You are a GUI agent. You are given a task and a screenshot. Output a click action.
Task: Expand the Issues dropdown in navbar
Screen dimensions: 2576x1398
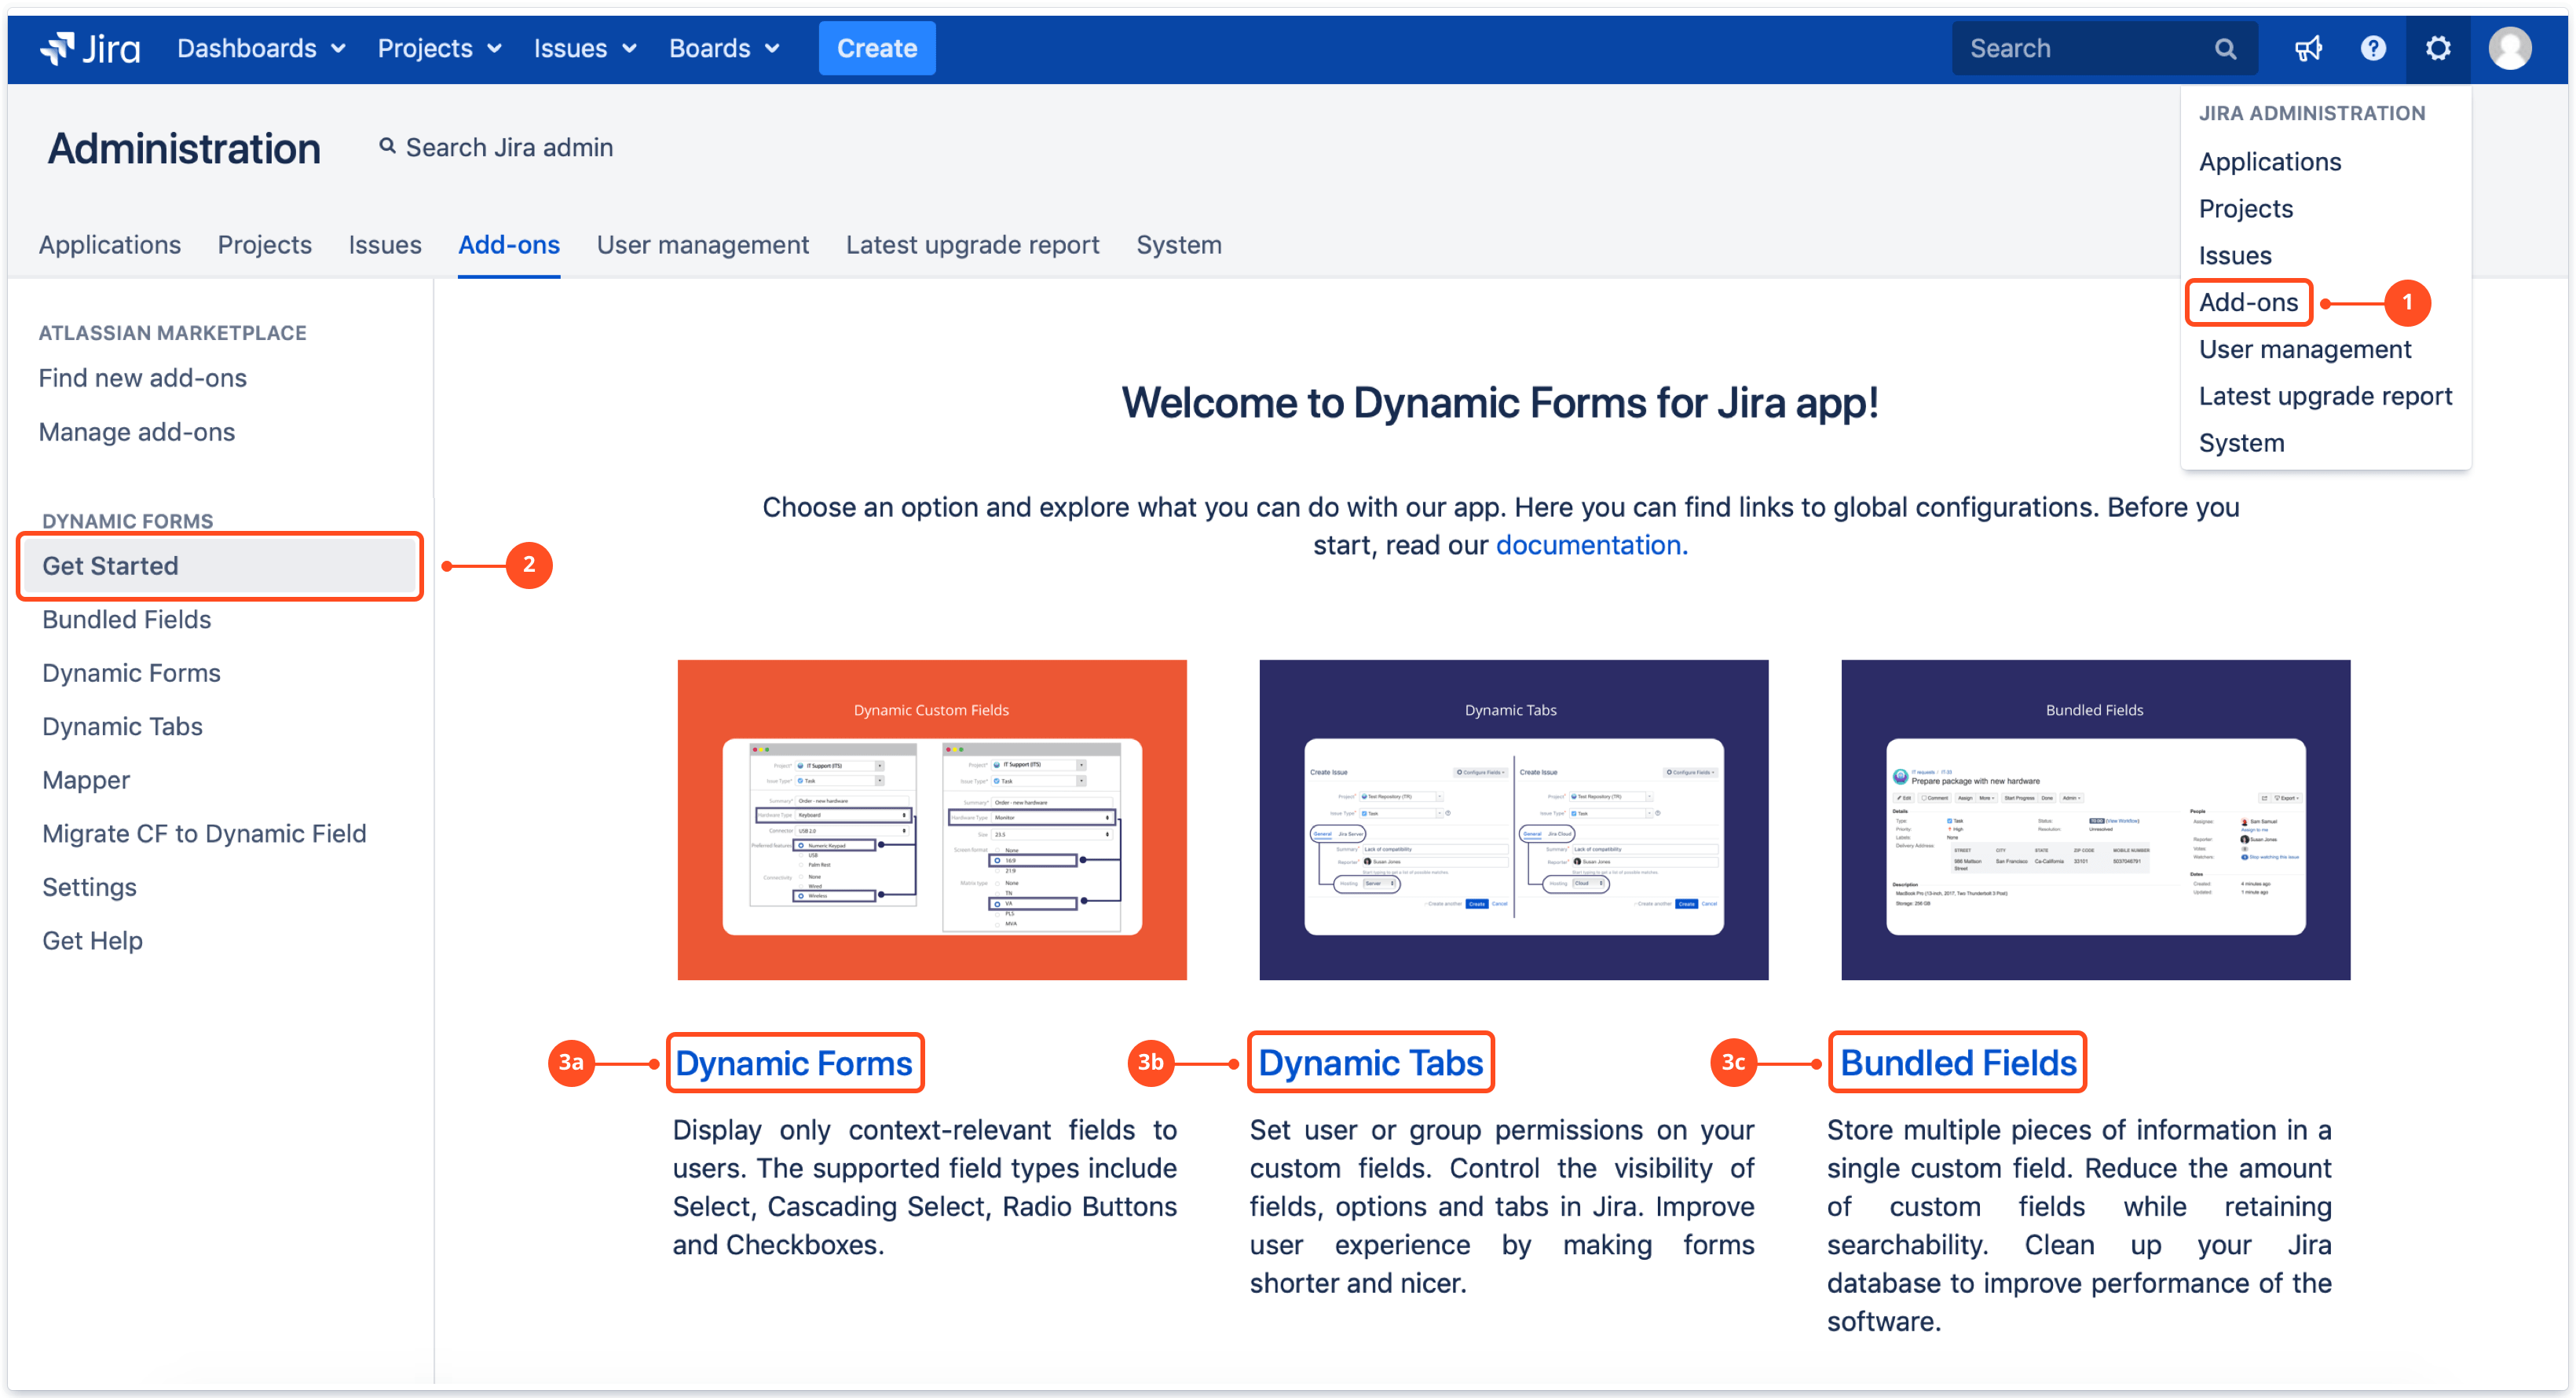(584, 48)
